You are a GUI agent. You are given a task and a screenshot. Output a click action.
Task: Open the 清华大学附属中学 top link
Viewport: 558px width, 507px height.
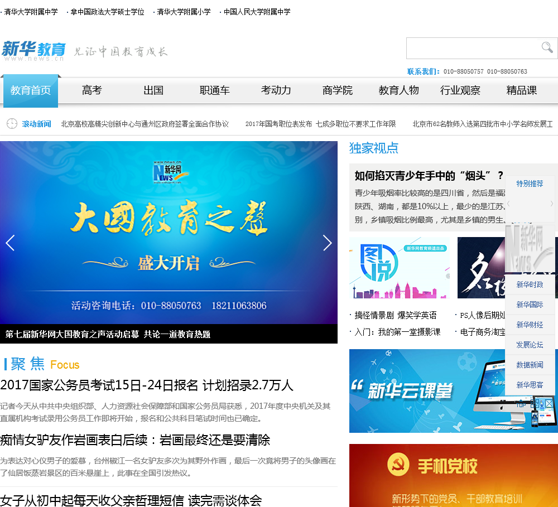tap(31, 12)
